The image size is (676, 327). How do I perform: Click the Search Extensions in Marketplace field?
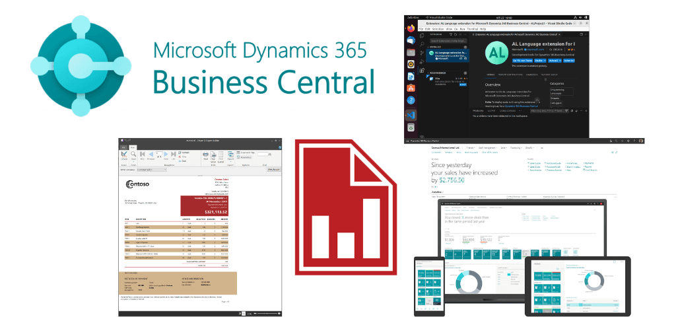coord(448,41)
